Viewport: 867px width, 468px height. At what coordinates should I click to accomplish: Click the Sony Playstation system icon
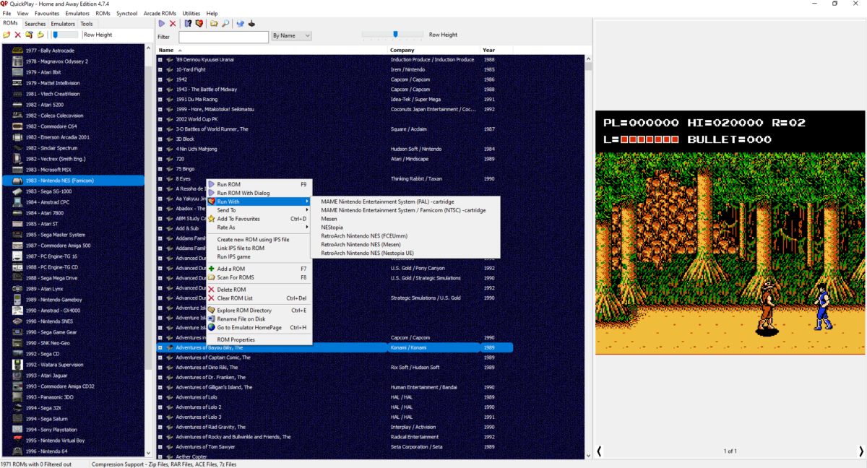17,430
